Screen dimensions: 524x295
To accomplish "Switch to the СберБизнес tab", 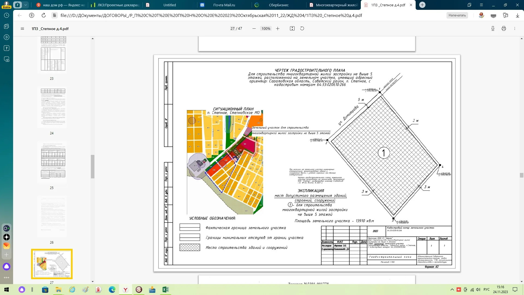I will point(279,5).
